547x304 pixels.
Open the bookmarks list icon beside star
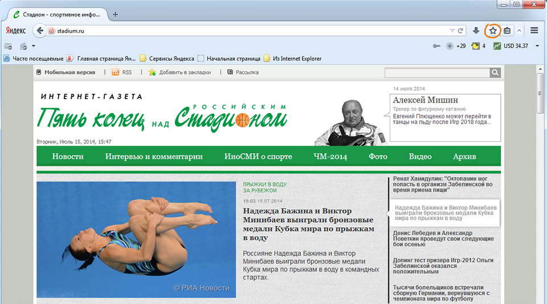(507, 31)
